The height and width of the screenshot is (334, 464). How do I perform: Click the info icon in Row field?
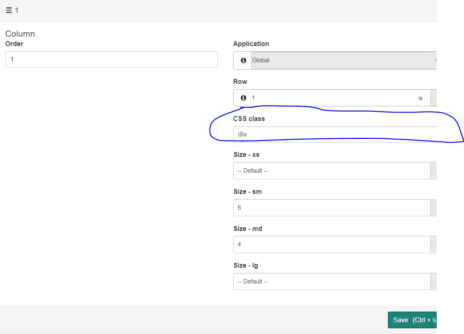[x=243, y=98]
